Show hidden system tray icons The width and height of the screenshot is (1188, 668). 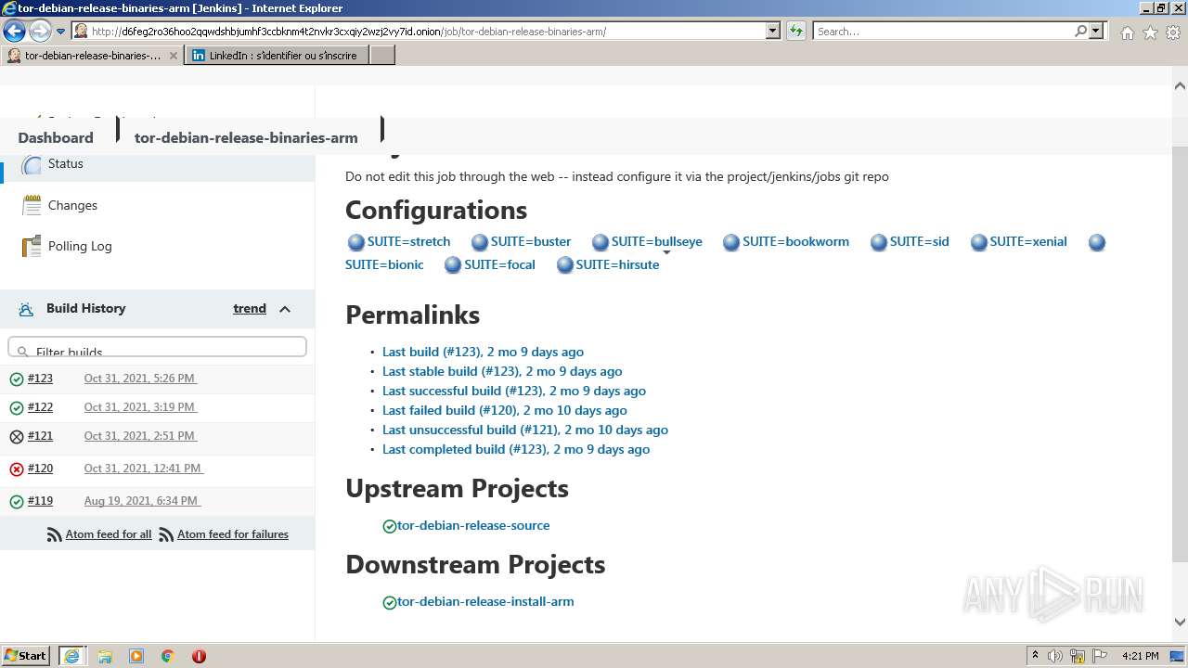[x=1035, y=655]
